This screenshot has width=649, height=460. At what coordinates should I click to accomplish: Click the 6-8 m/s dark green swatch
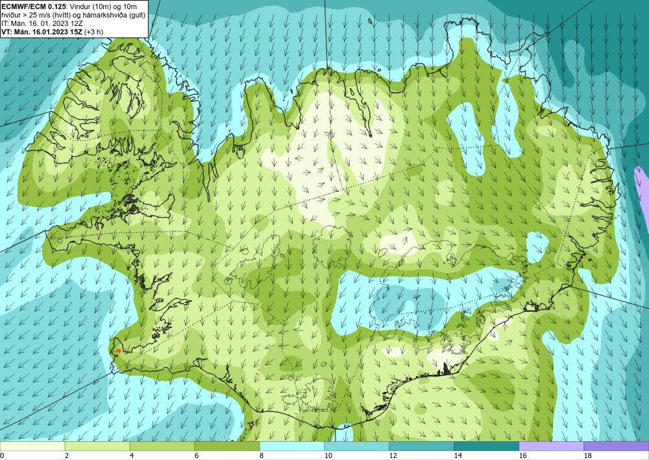(x=227, y=446)
